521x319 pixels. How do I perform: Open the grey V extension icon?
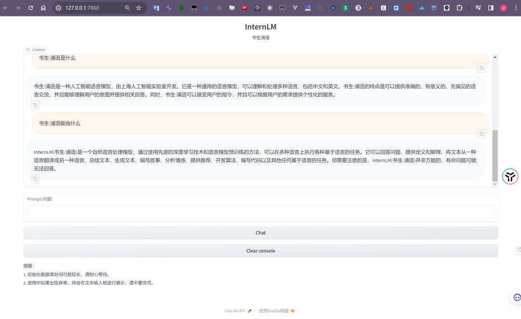click(x=295, y=8)
